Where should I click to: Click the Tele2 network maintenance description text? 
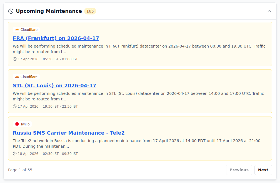(x=136, y=144)
